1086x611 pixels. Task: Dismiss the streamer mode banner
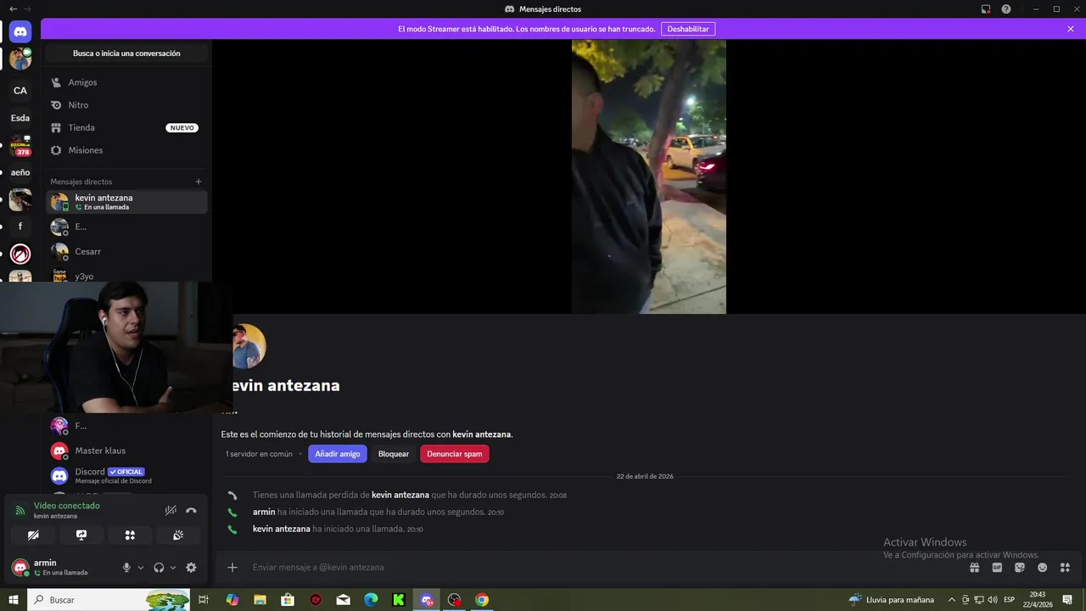(1071, 29)
